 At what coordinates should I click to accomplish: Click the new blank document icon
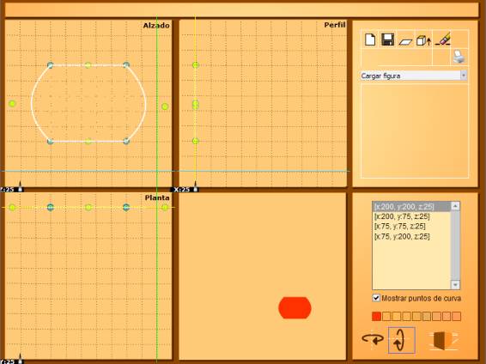(x=370, y=39)
